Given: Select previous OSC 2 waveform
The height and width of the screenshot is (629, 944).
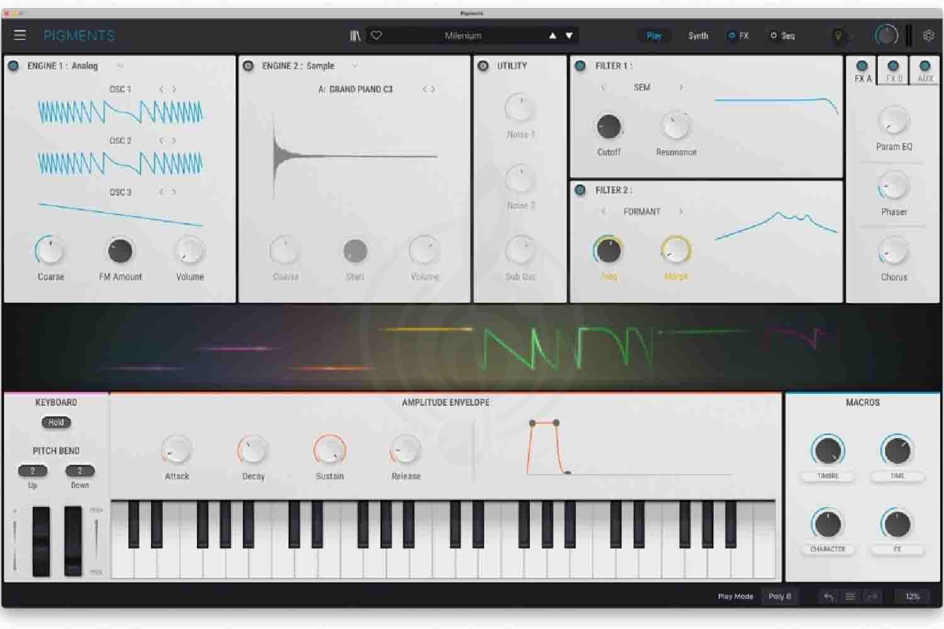Looking at the screenshot, I should (x=161, y=140).
